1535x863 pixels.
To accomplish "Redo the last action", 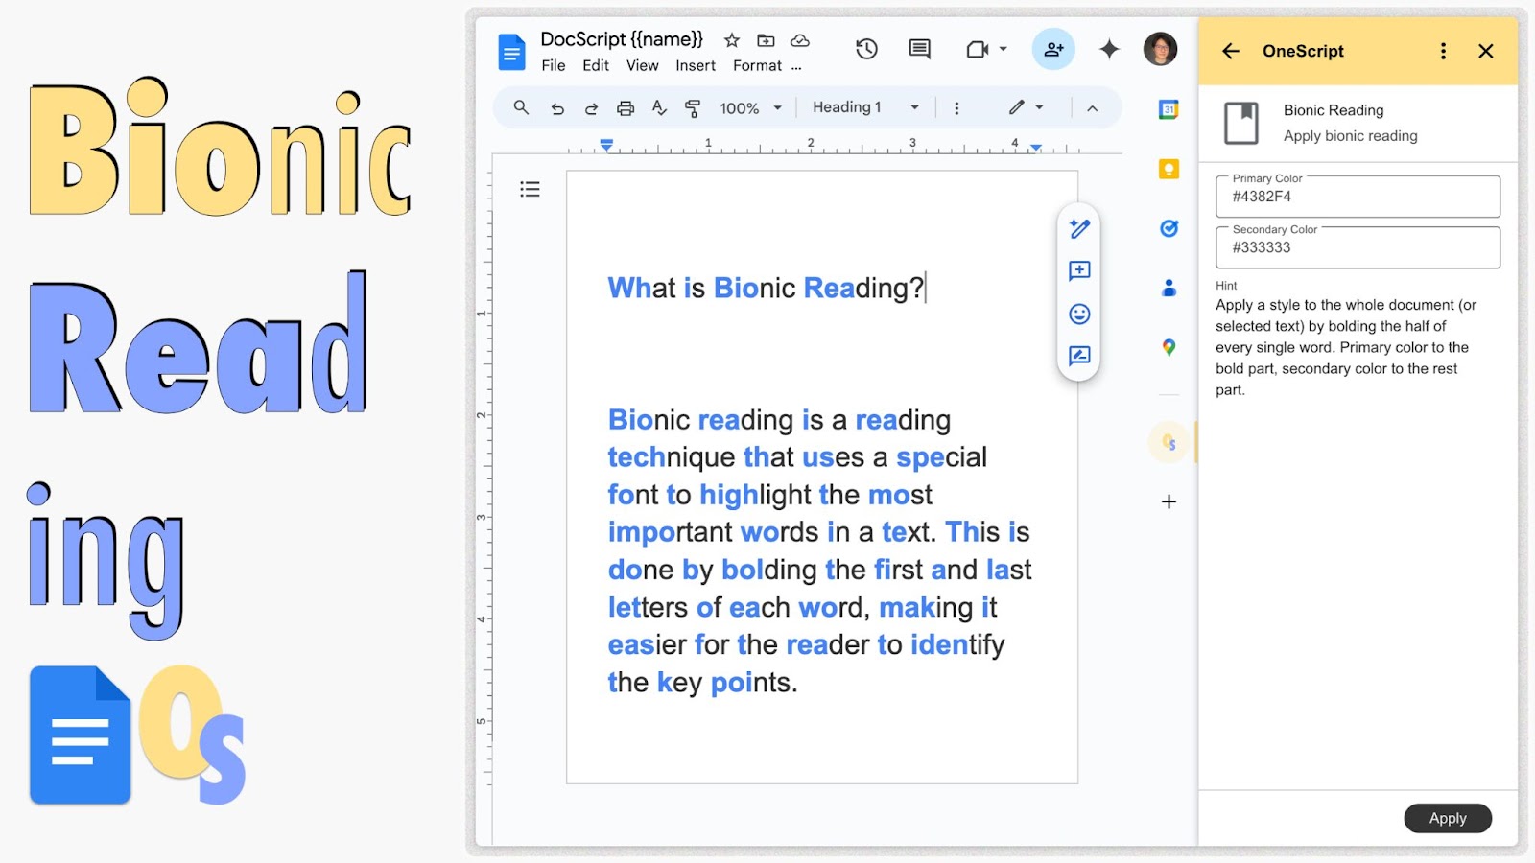I will pos(591,108).
